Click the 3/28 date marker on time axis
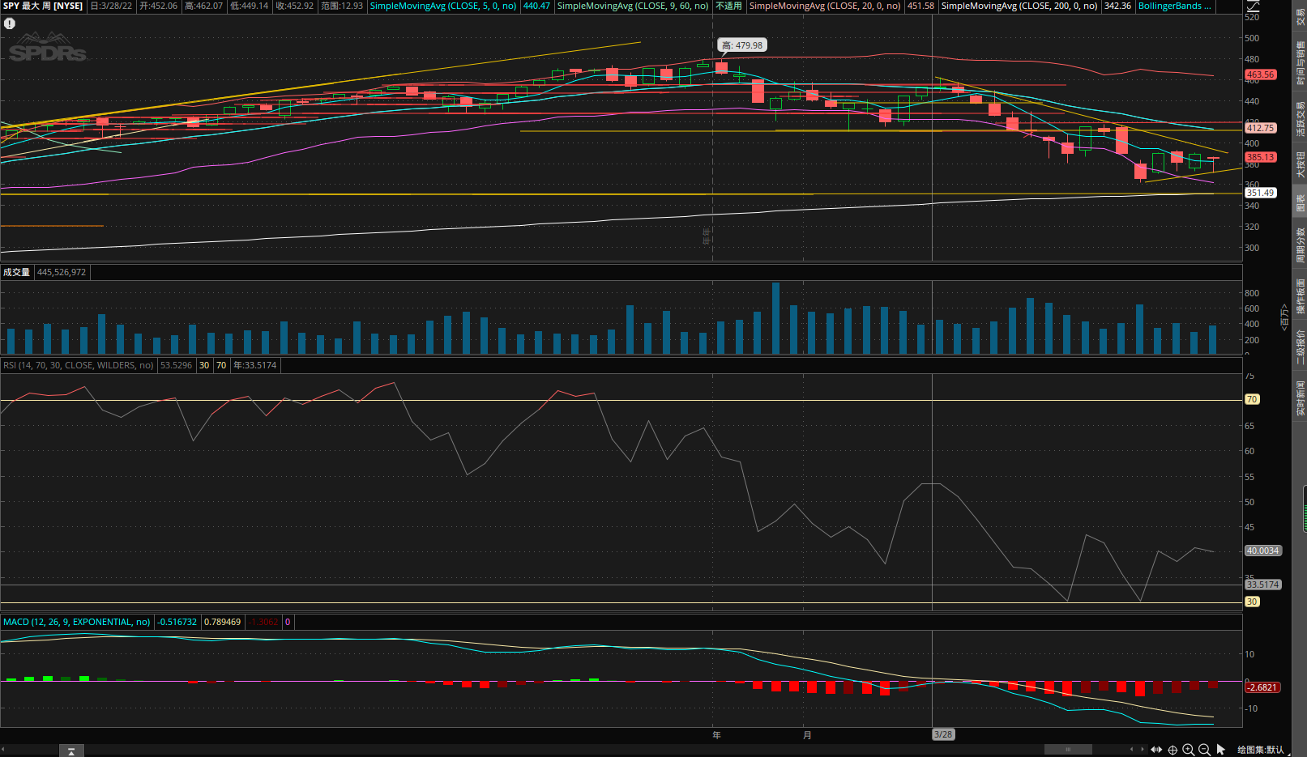Image resolution: width=1307 pixels, height=757 pixels. click(942, 734)
